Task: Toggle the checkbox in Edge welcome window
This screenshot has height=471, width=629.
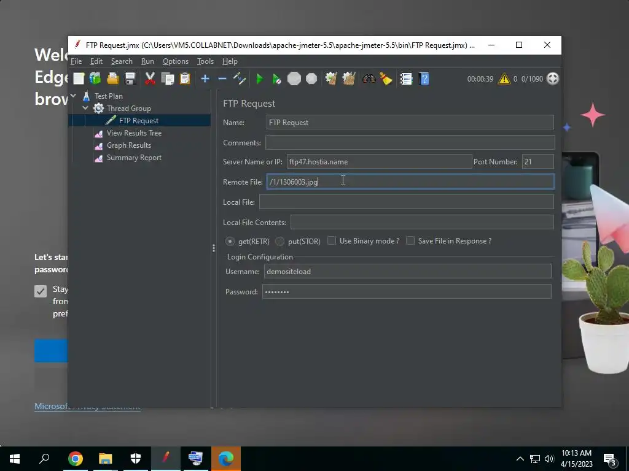Action: coord(41,291)
